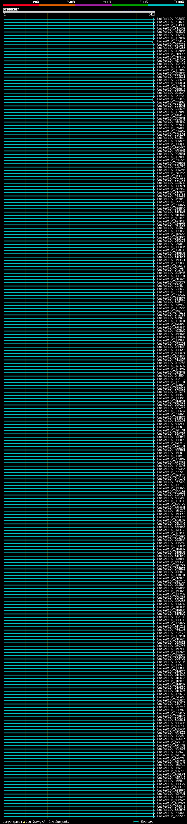Viewport: 187px width, 824px height.
Task: Select the UniRef100_P93176 label
Action: click(171, 633)
